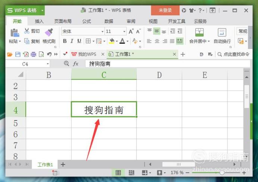Click the formula bar input 搜狗指南
The image size is (258, 182).
tap(168, 64)
